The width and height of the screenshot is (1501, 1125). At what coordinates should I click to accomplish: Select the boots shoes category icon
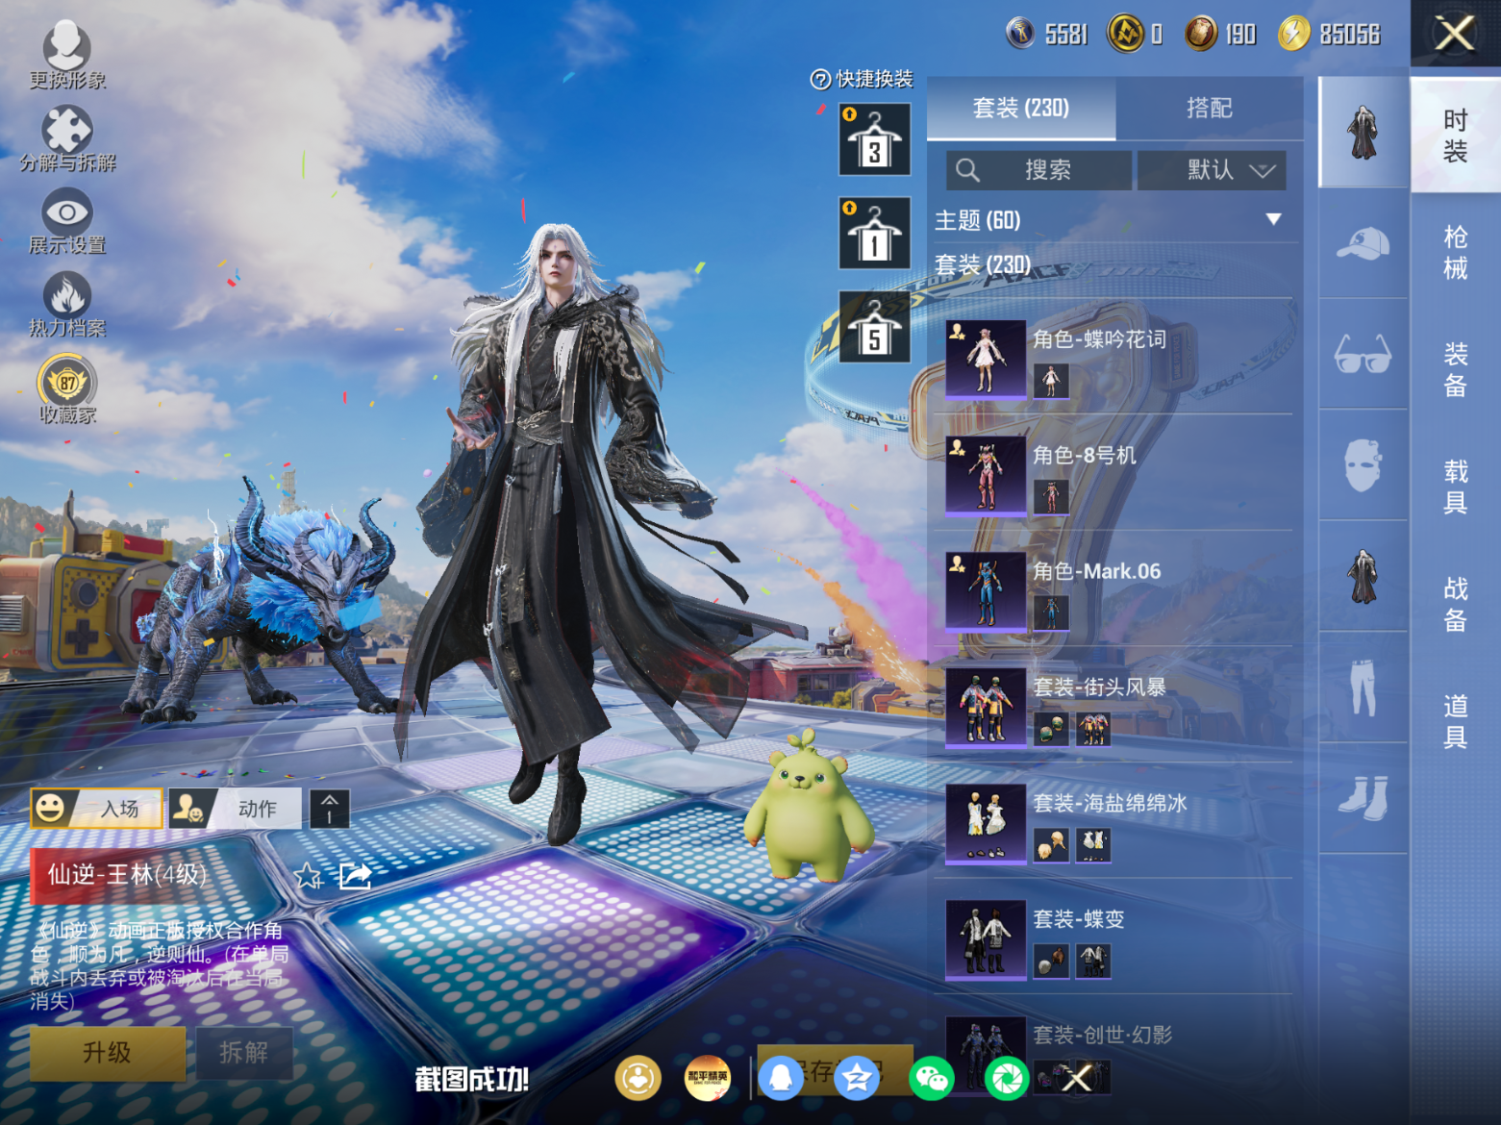click(1363, 798)
